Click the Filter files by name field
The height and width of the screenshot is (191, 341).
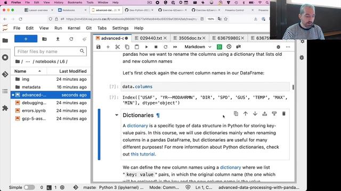click(x=51, y=51)
